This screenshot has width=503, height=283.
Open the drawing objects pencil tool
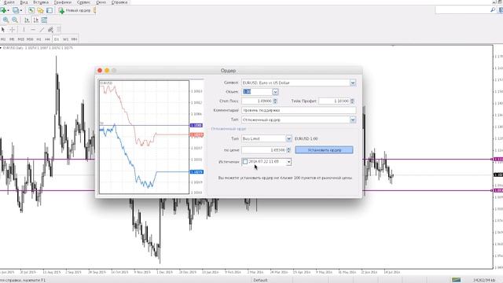pyautogui.click(x=50, y=30)
